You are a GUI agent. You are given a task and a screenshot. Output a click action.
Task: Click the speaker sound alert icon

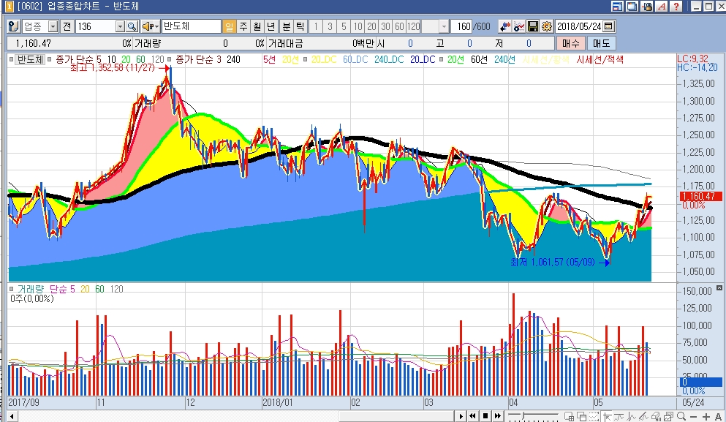click(148, 26)
